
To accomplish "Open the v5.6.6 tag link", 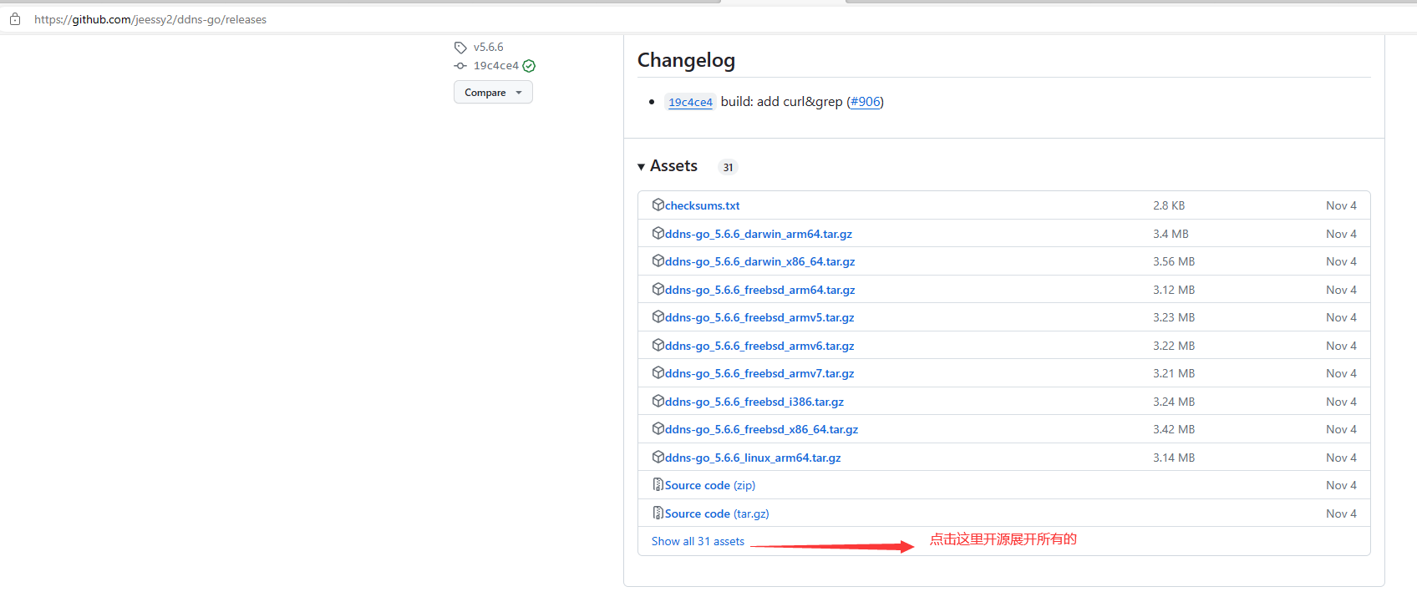I will [x=488, y=48].
